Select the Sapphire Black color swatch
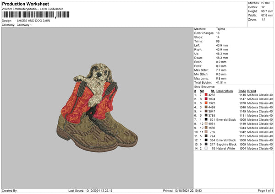The image size is (275, 194). [206, 144]
